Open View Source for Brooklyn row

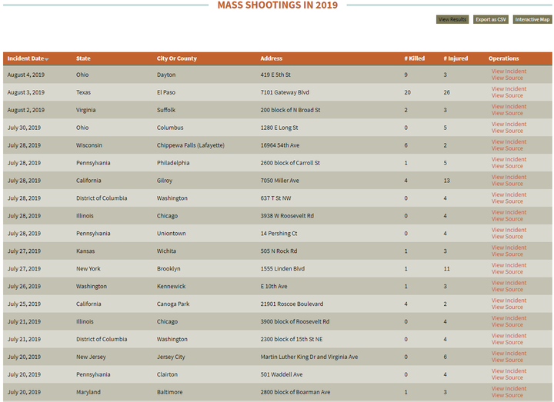507,272
